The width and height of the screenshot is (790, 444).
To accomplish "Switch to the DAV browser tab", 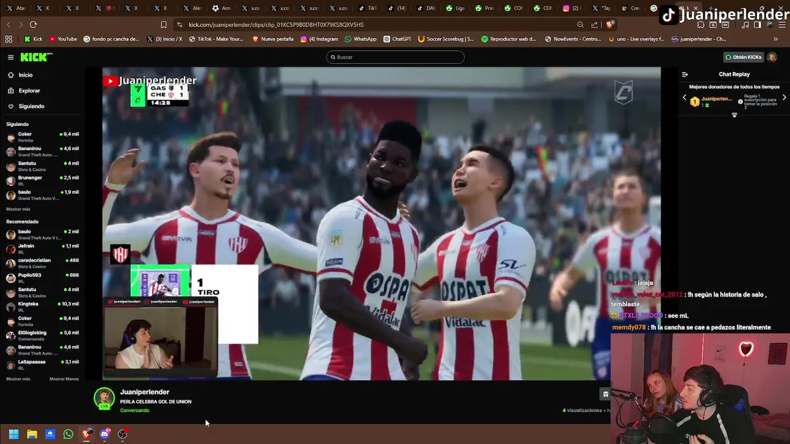I will (x=425, y=8).
